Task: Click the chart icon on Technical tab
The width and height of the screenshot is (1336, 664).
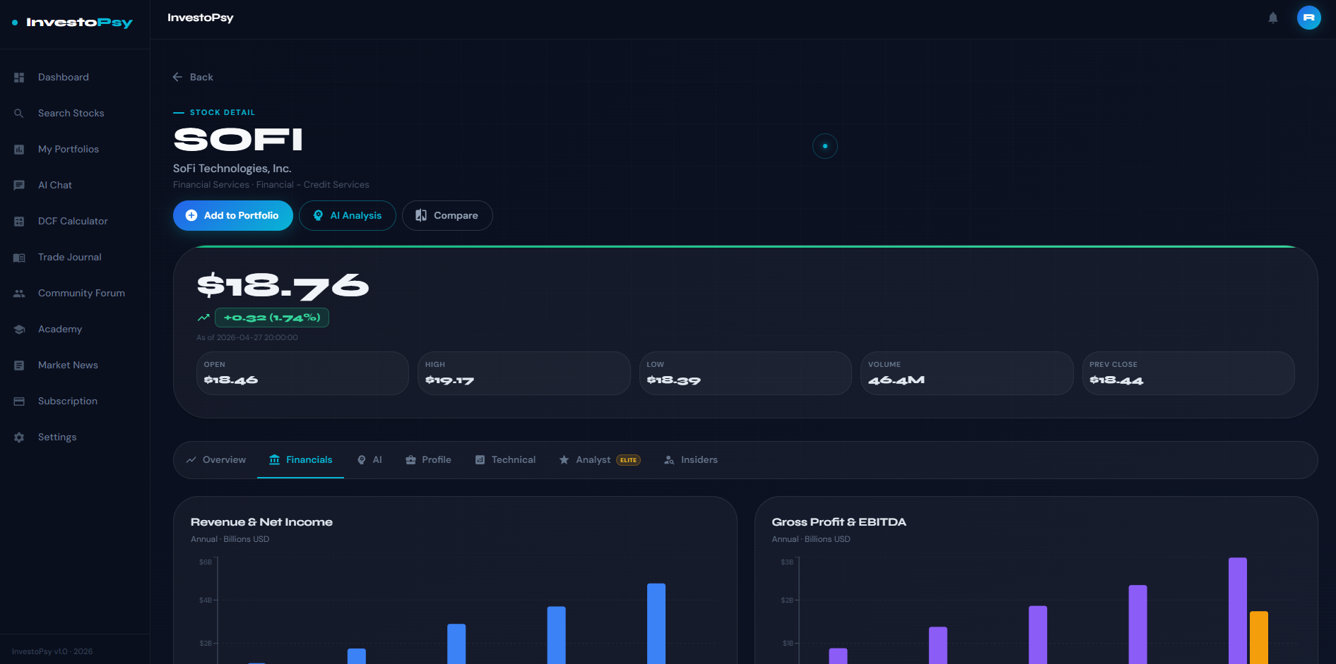Action: tap(480, 460)
